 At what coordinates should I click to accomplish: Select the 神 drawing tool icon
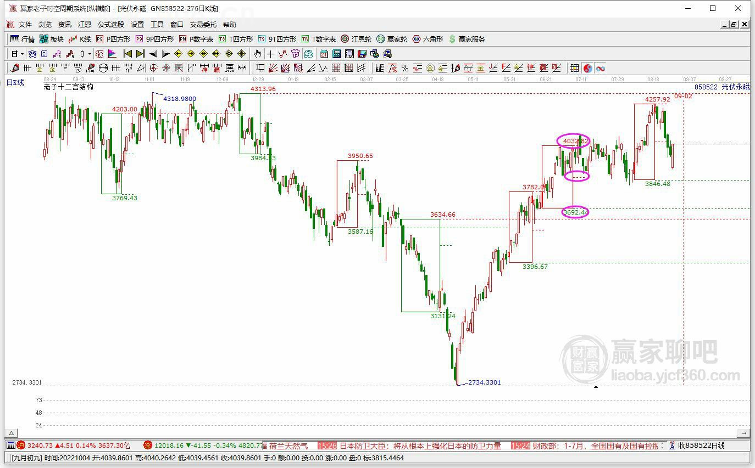tap(204, 68)
